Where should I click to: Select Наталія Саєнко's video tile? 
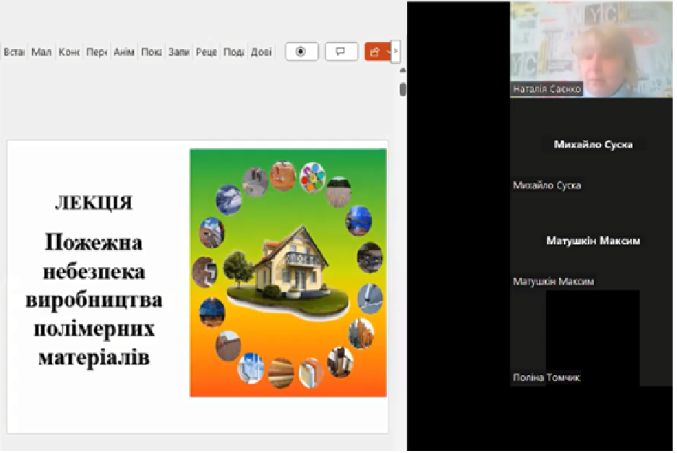pos(591,48)
